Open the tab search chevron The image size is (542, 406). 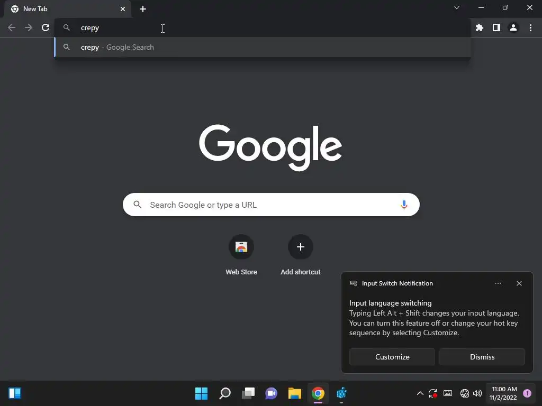[x=457, y=7]
